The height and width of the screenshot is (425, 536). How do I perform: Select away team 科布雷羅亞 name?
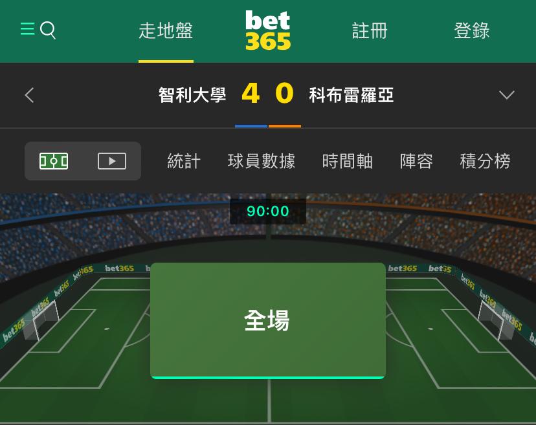(x=352, y=95)
